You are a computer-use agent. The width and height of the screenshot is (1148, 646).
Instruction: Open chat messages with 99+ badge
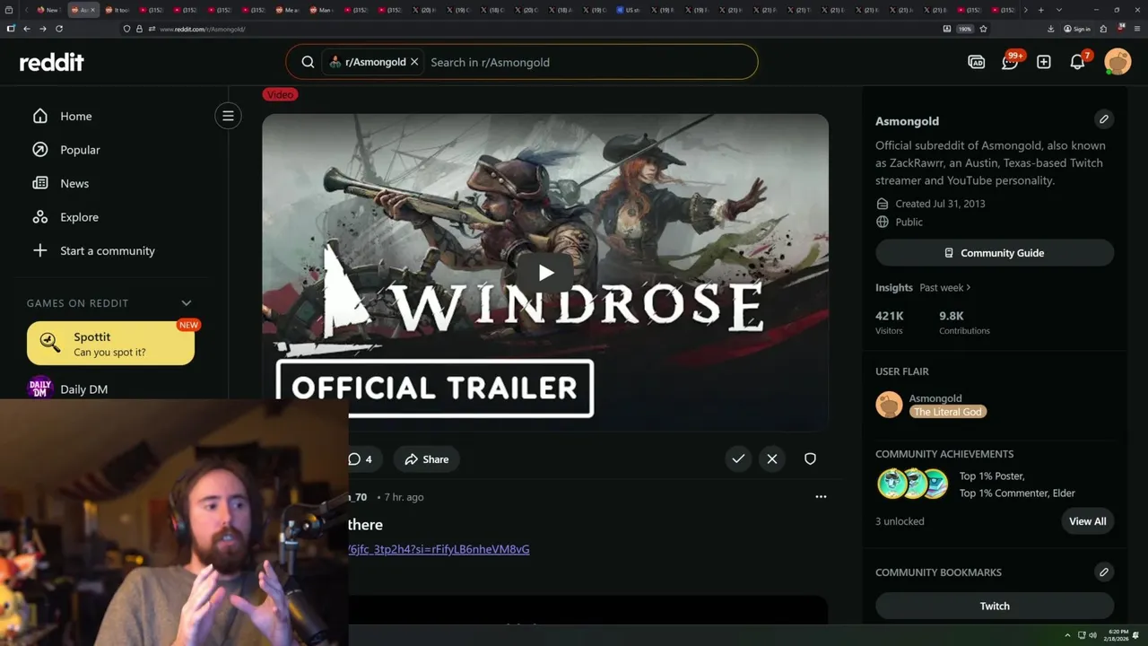click(1011, 61)
